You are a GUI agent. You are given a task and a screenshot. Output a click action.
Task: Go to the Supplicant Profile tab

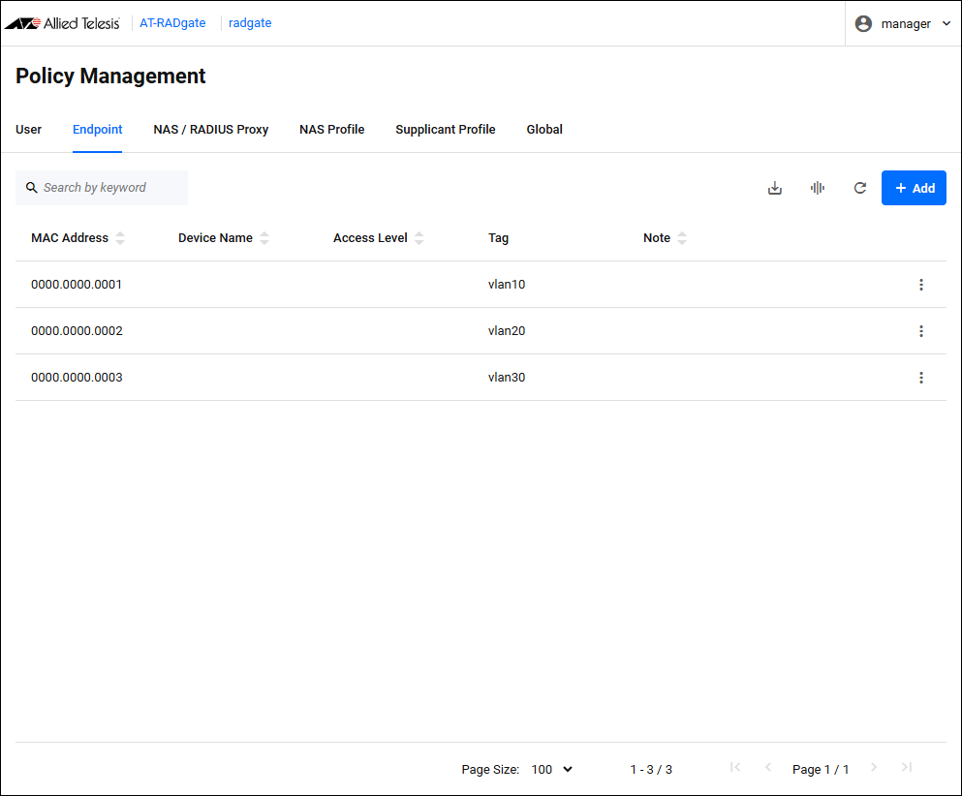tap(445, 130)
